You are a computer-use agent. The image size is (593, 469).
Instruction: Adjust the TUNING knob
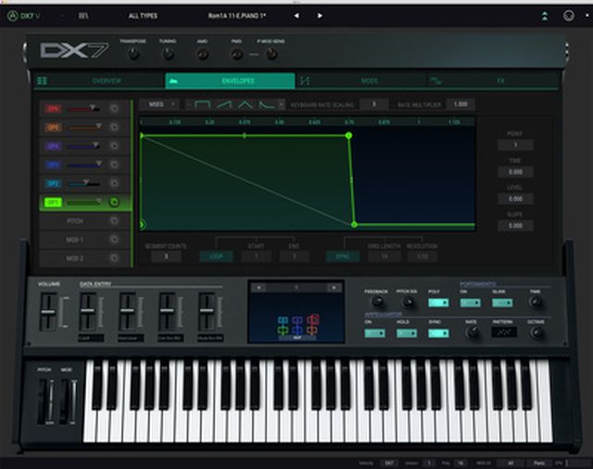click(168, 55)
